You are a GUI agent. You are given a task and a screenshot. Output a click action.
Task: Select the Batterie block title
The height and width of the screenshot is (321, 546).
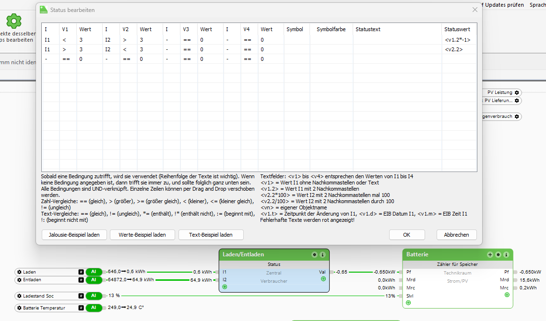tap(417, 254)
